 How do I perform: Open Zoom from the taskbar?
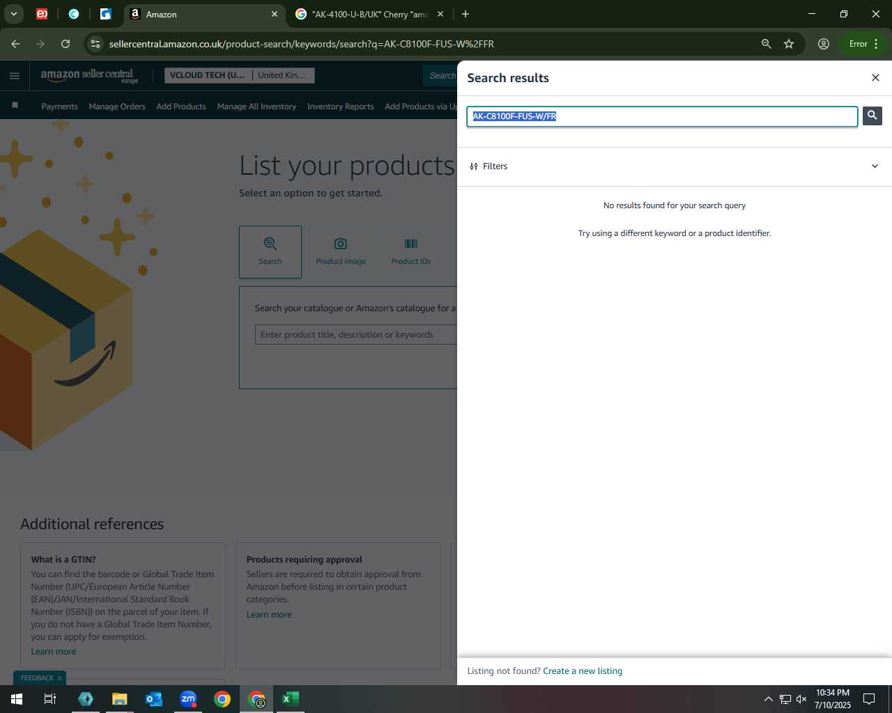188,699
